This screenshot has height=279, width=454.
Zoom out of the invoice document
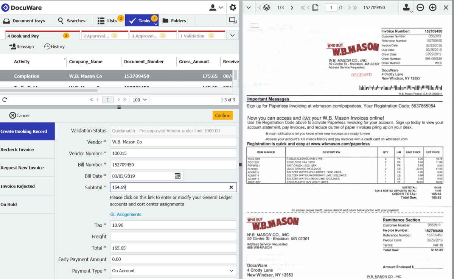click(420, 7)
